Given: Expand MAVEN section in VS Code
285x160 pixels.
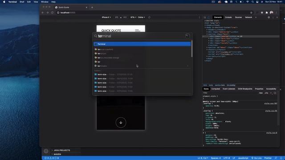Looking at the screenshot, I should pos(57,154).
